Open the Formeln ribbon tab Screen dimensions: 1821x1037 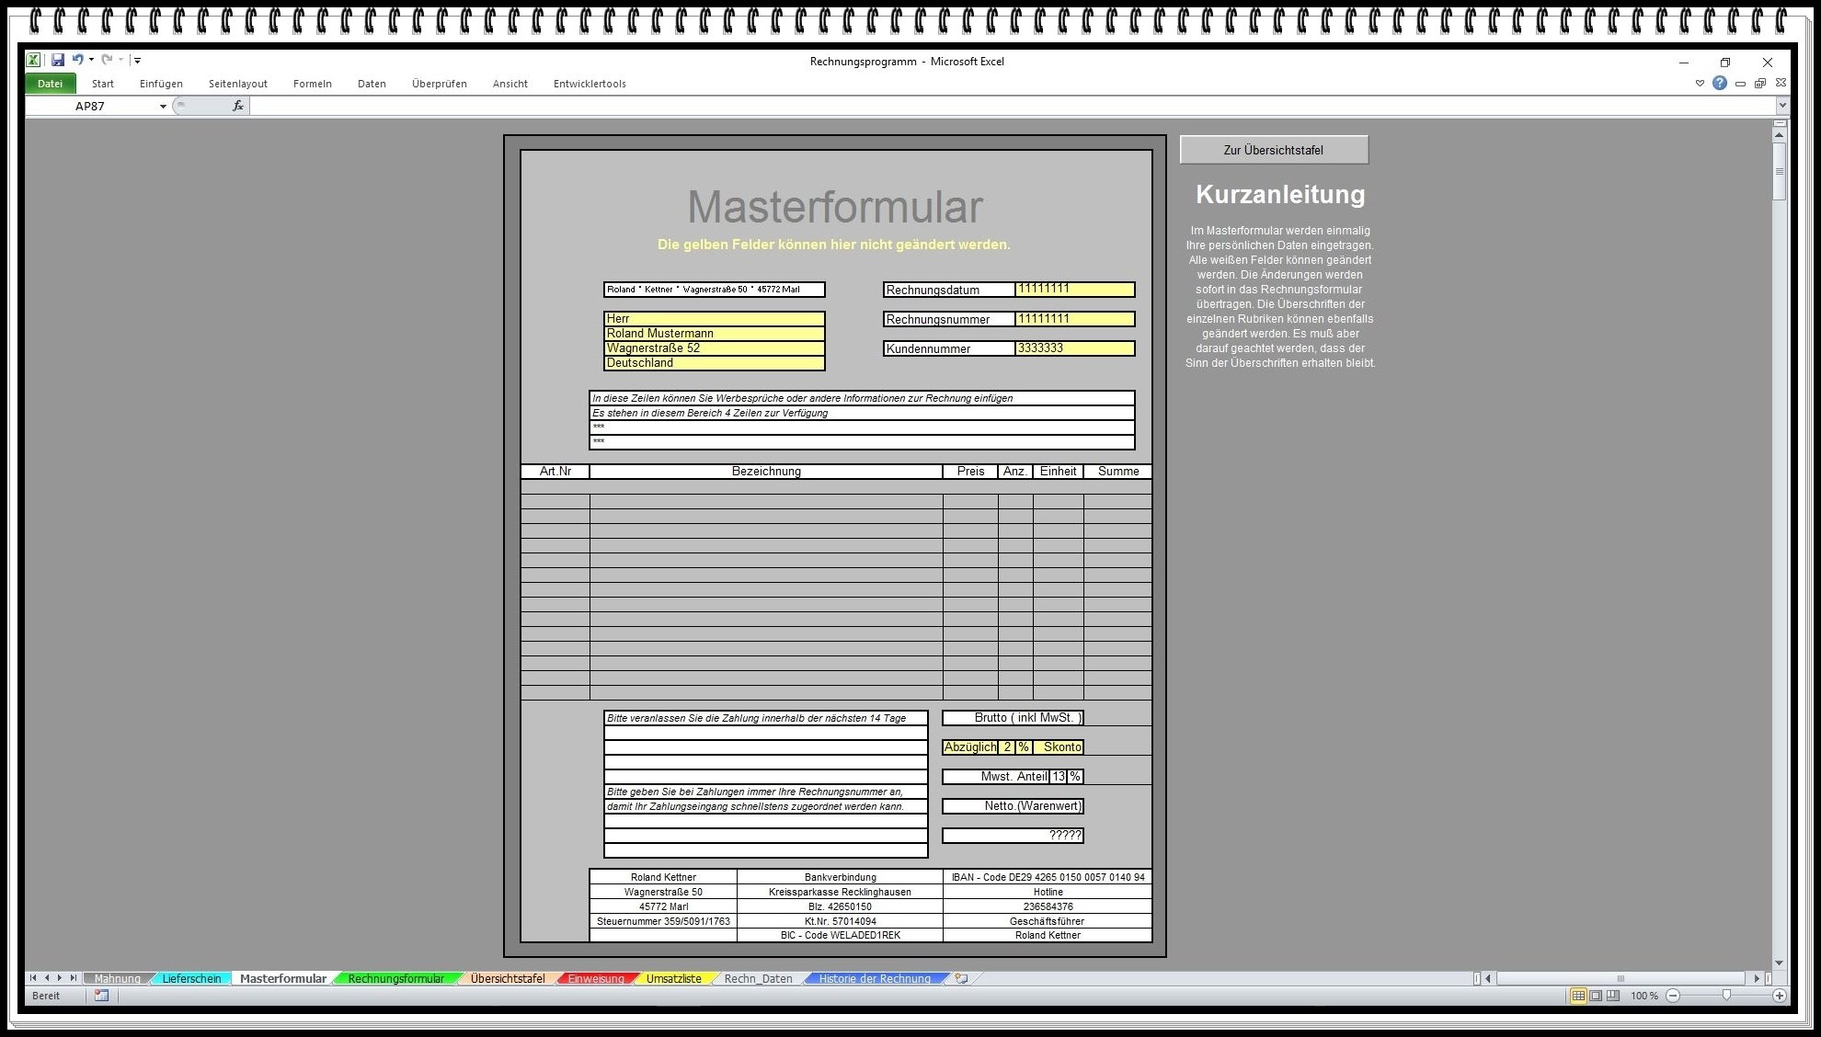click(x=313, y=84)
